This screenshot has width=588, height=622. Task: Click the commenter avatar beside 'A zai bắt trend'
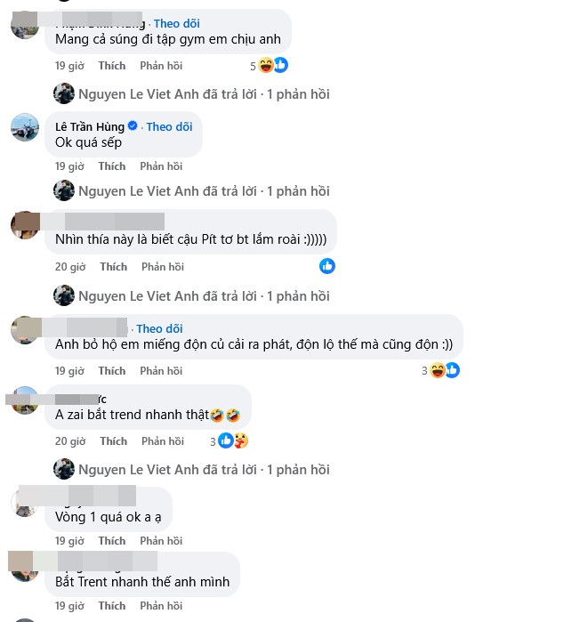coord(25,400)
